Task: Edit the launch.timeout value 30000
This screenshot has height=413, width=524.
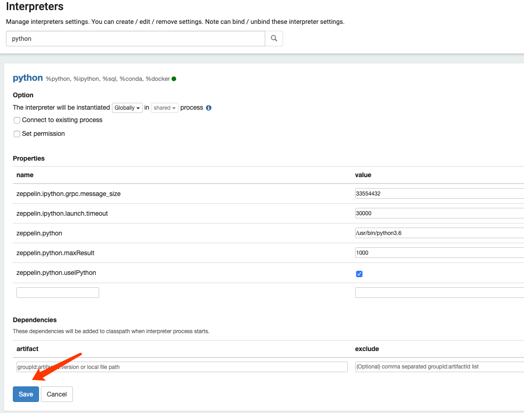Action: [x=440, y=213]
